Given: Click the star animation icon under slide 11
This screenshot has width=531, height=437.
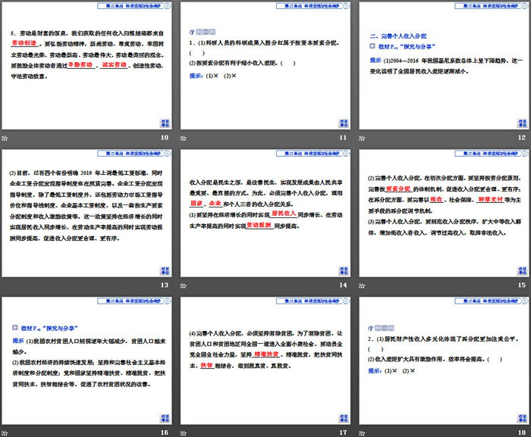Looking at the screenshot, I should pyautogui.click(x=184, y=138).
